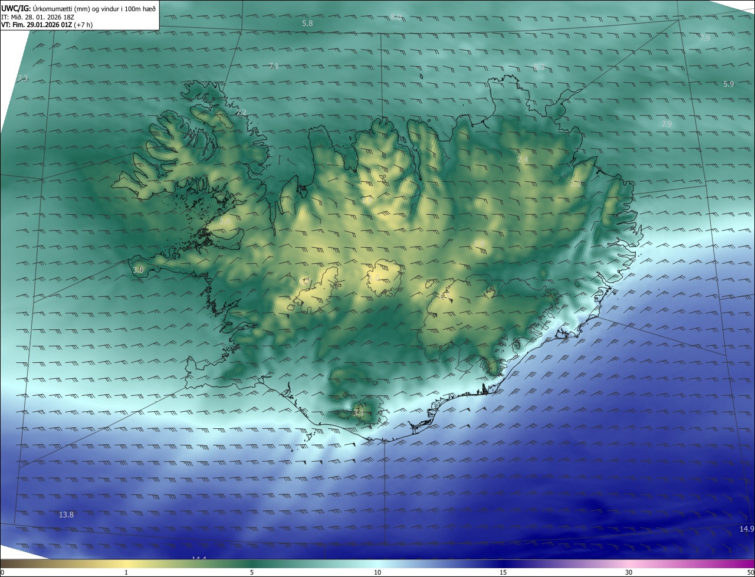Click the 7.1 value on the map
This screenshot has width=755, height=577.
(x=273, y=65)
